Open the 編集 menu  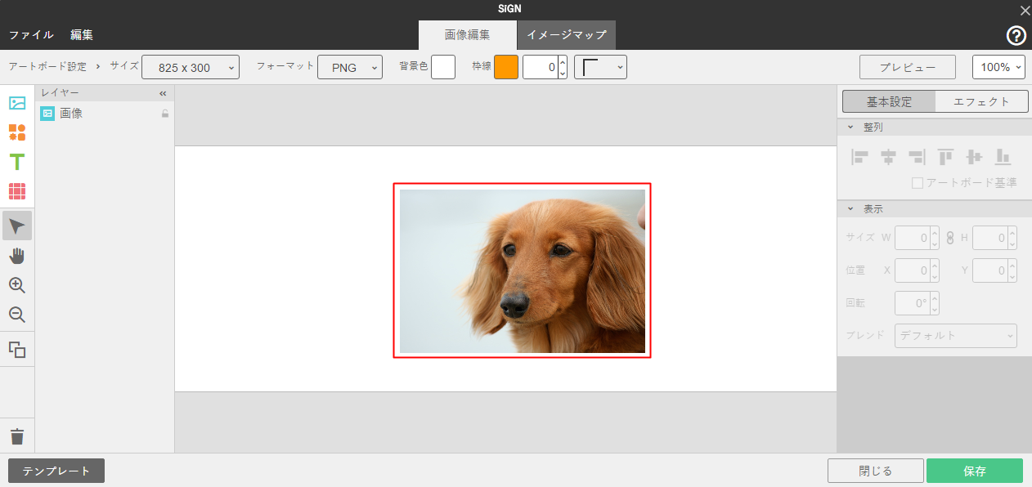pos(82,35)
